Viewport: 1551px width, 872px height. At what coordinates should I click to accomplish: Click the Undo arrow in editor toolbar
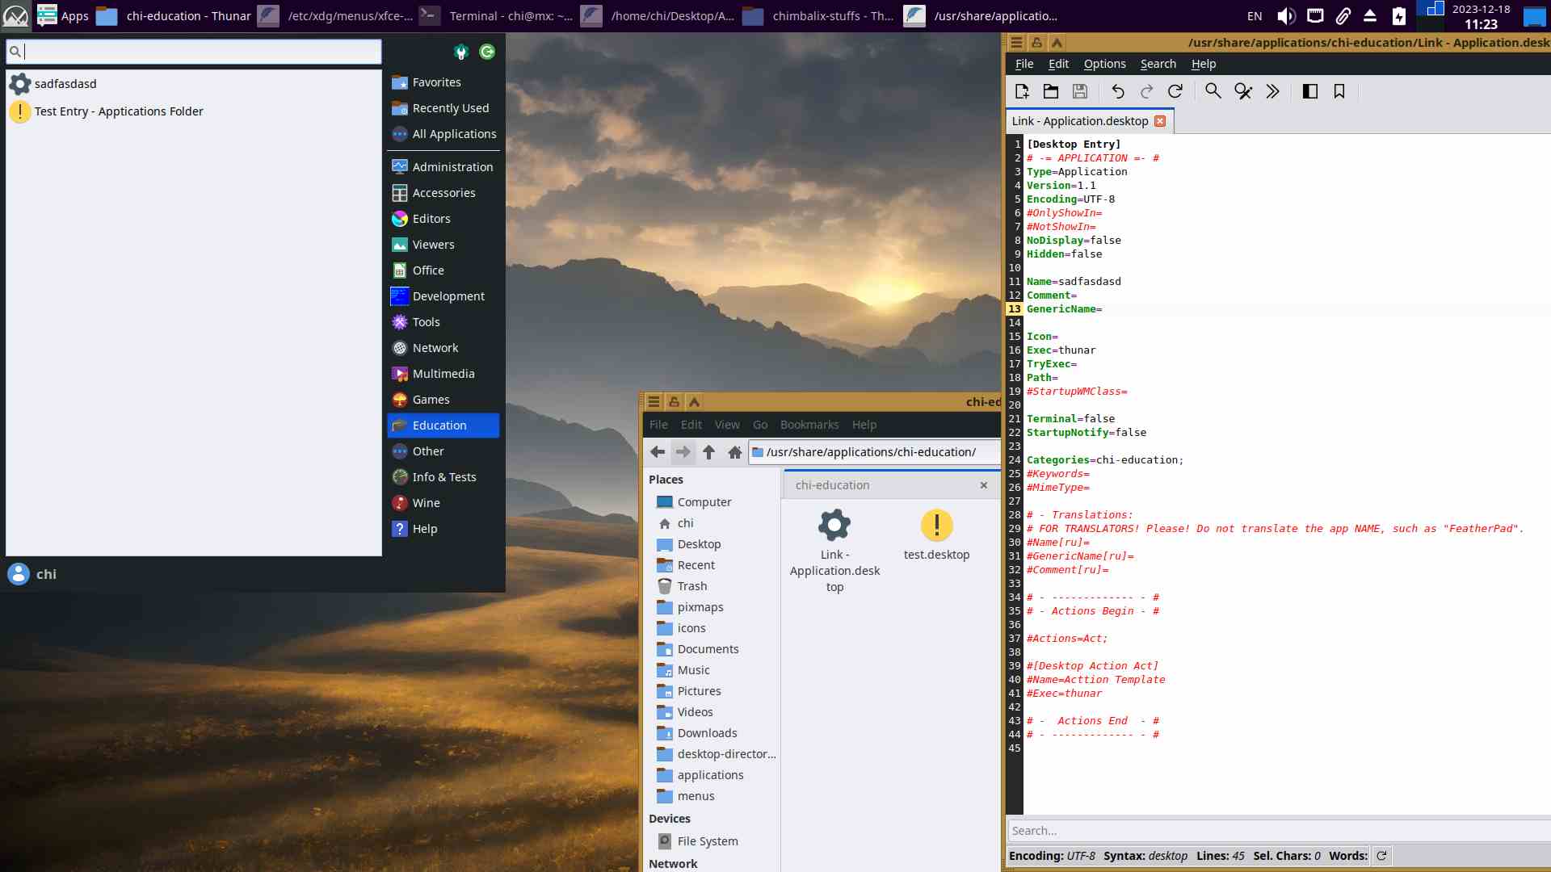click(1117, 91)
